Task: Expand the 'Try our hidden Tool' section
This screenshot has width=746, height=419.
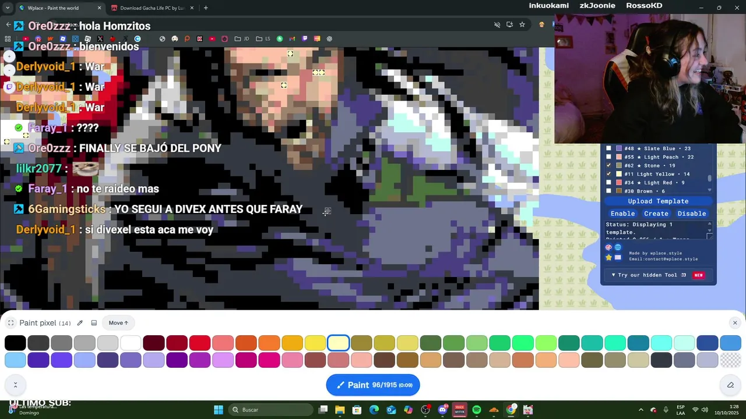Action: click(658, 275)
